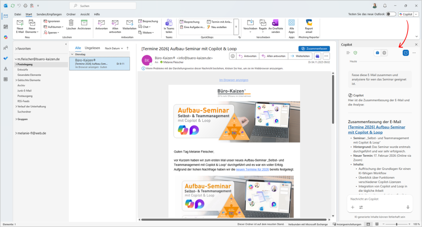Add a reaction with the smiley icon

click(233, 56)
